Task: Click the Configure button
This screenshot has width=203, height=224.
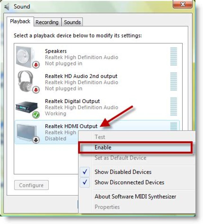Action: pos(31,185)
